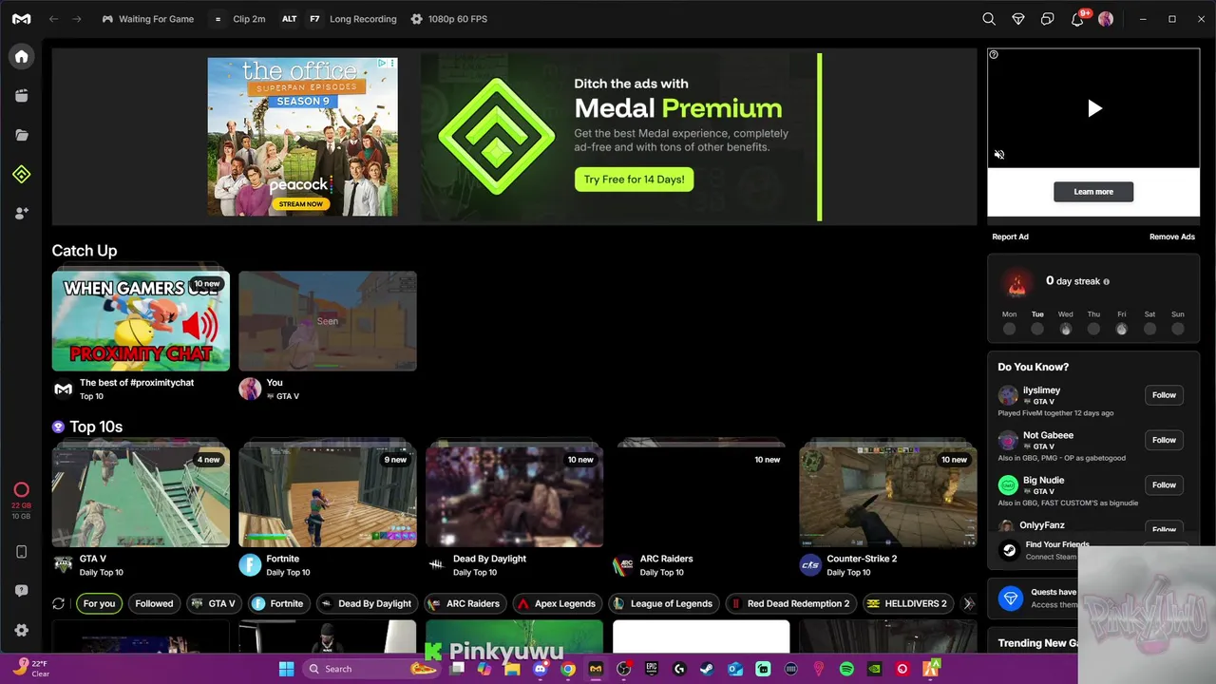Viewport: 1216px width, 684px height.
Task: Click the diamond quests icon in header
Action: [x=1018, y=19]
